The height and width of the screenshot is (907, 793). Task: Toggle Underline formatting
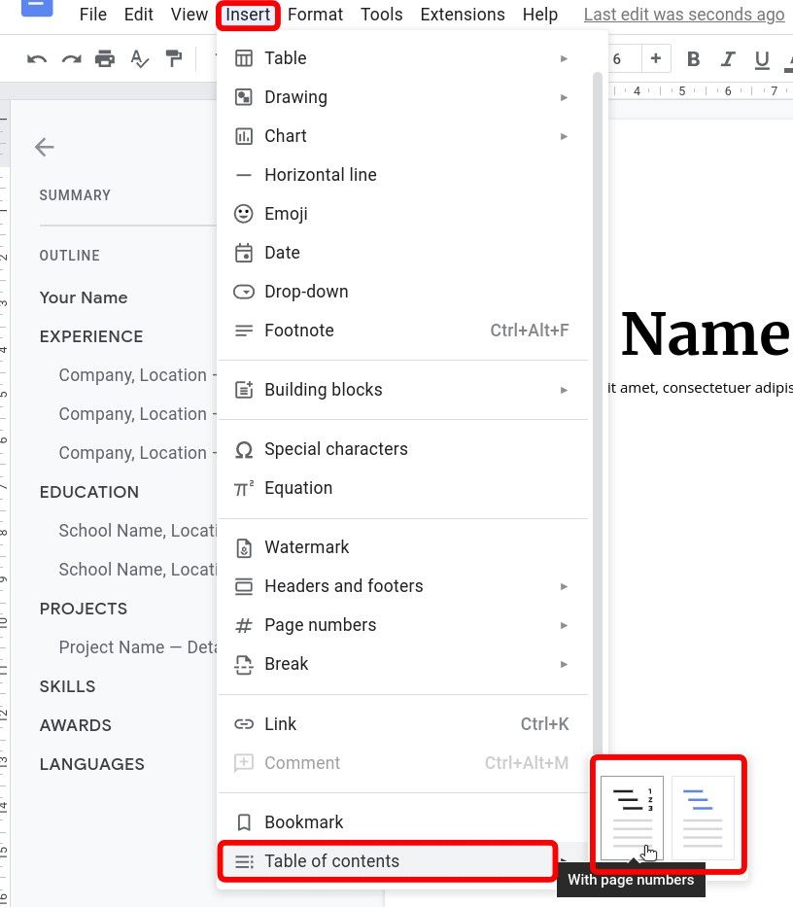(x=762, y=58)
